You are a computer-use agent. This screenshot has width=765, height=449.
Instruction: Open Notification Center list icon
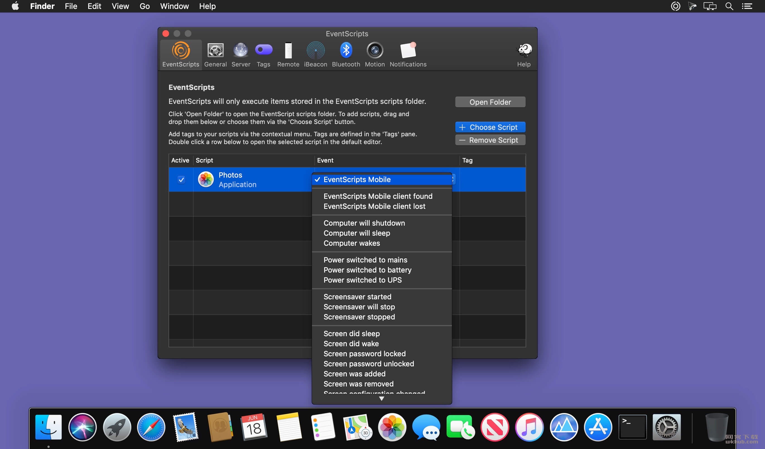(x=747, y=6)
